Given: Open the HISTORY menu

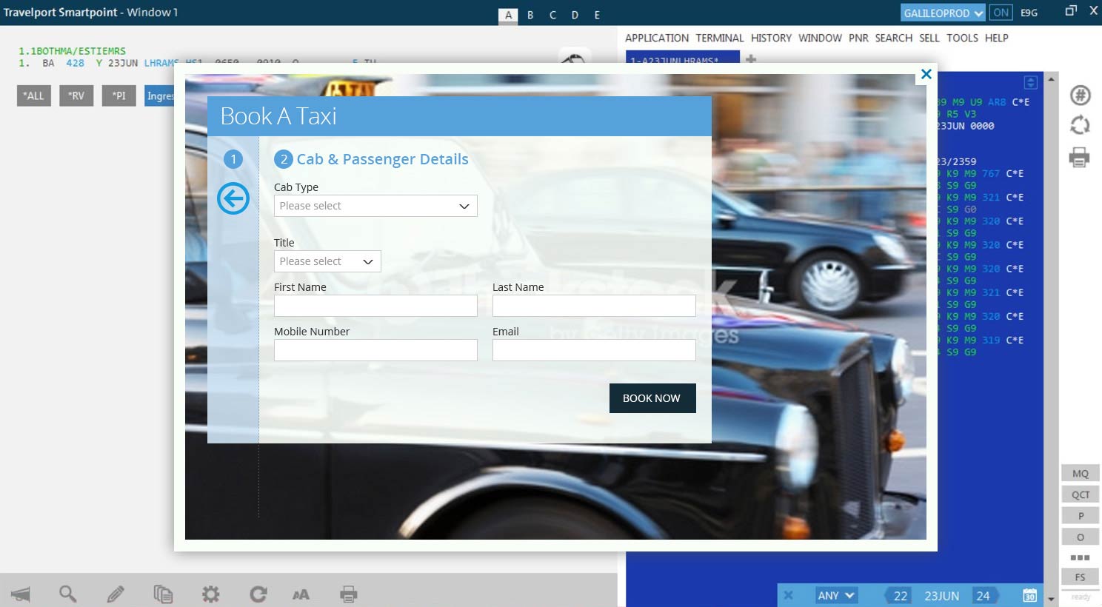Looking at the screenshot, I should tap(771, 38).
